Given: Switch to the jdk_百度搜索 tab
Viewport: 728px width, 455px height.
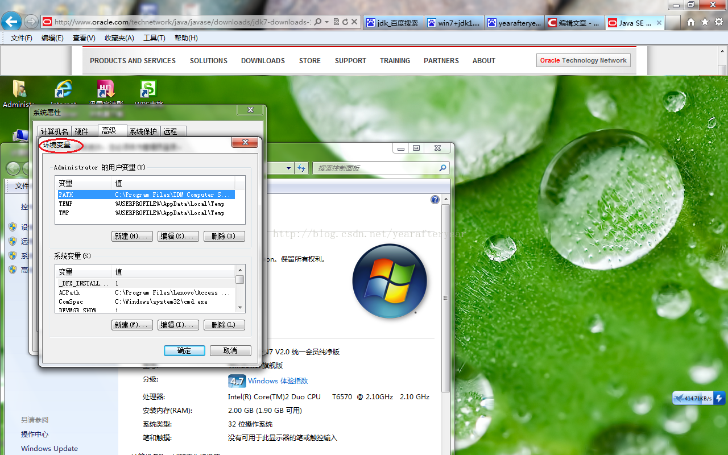Looking at the screenshot, I should click(392, 23).
